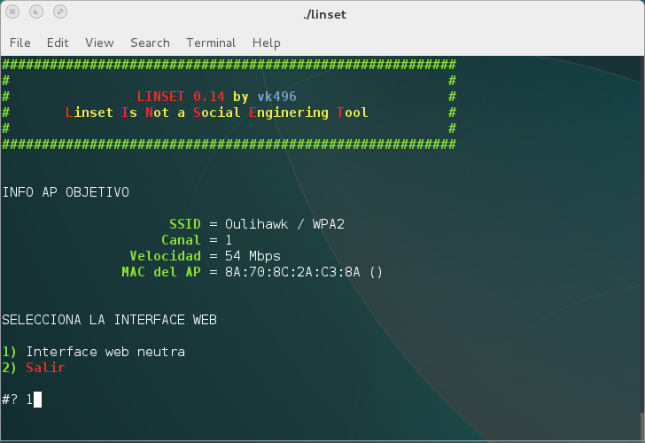645x443 pixels.
Task: Click the 'SSID' label
Action: click(x=185, y=224)
